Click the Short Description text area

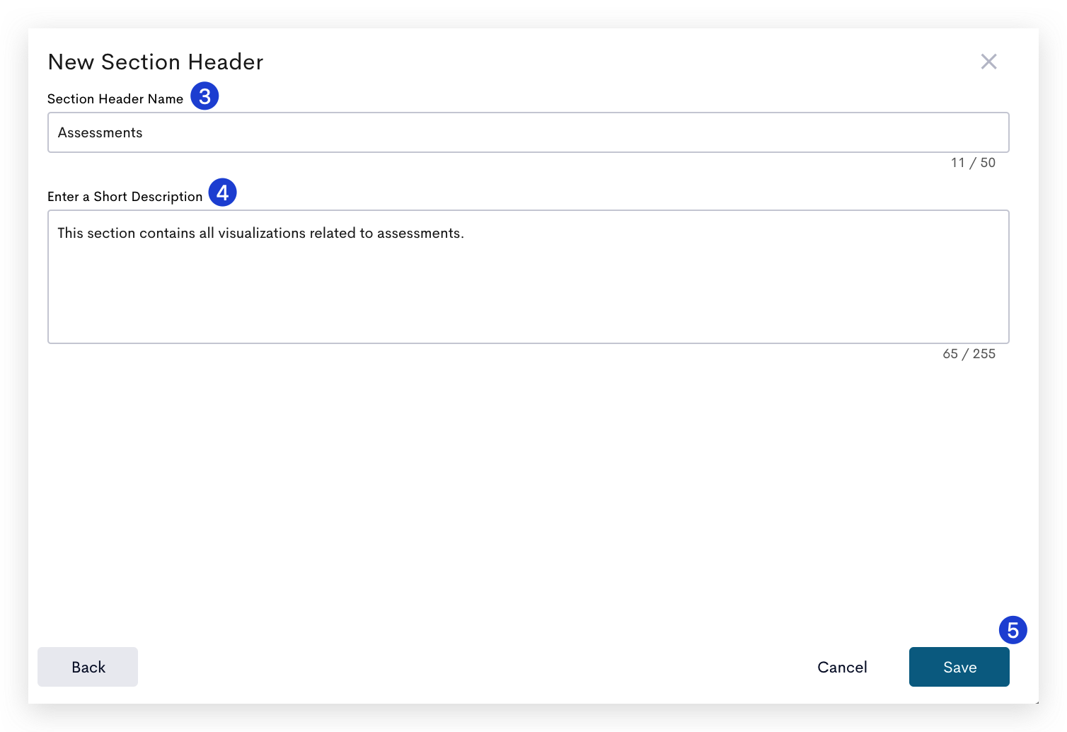(x=528, y=277)
